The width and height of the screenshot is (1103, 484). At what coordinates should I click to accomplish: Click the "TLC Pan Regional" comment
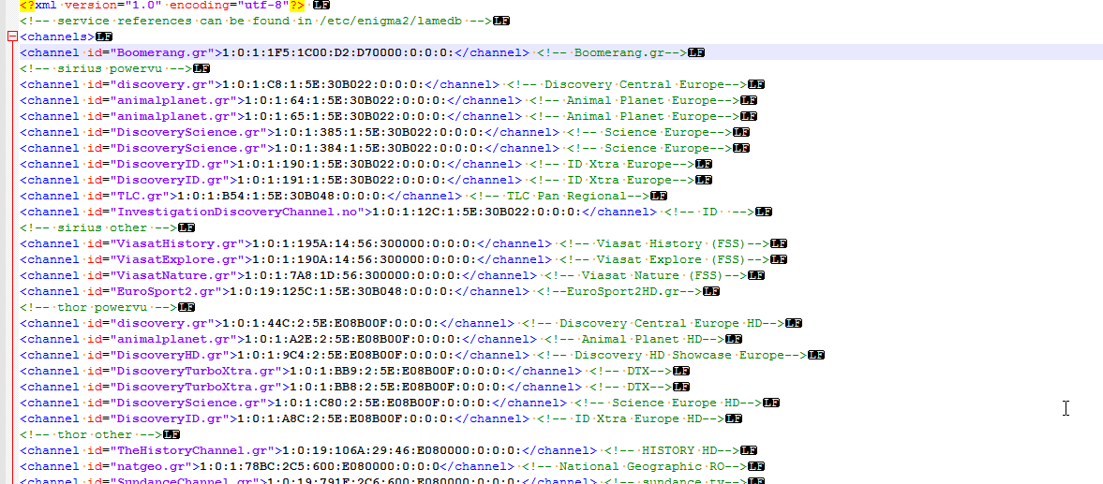coord(559,196)
